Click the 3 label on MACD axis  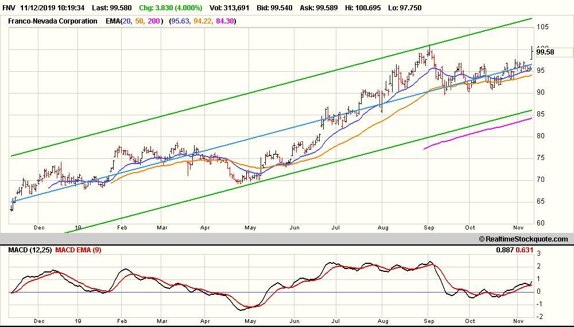point(539,254)
